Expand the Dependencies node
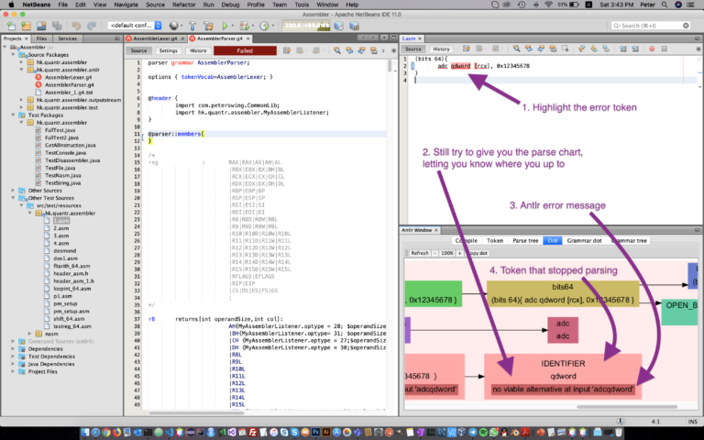Viewport: 704px width, 440px height. coord(13,349)
